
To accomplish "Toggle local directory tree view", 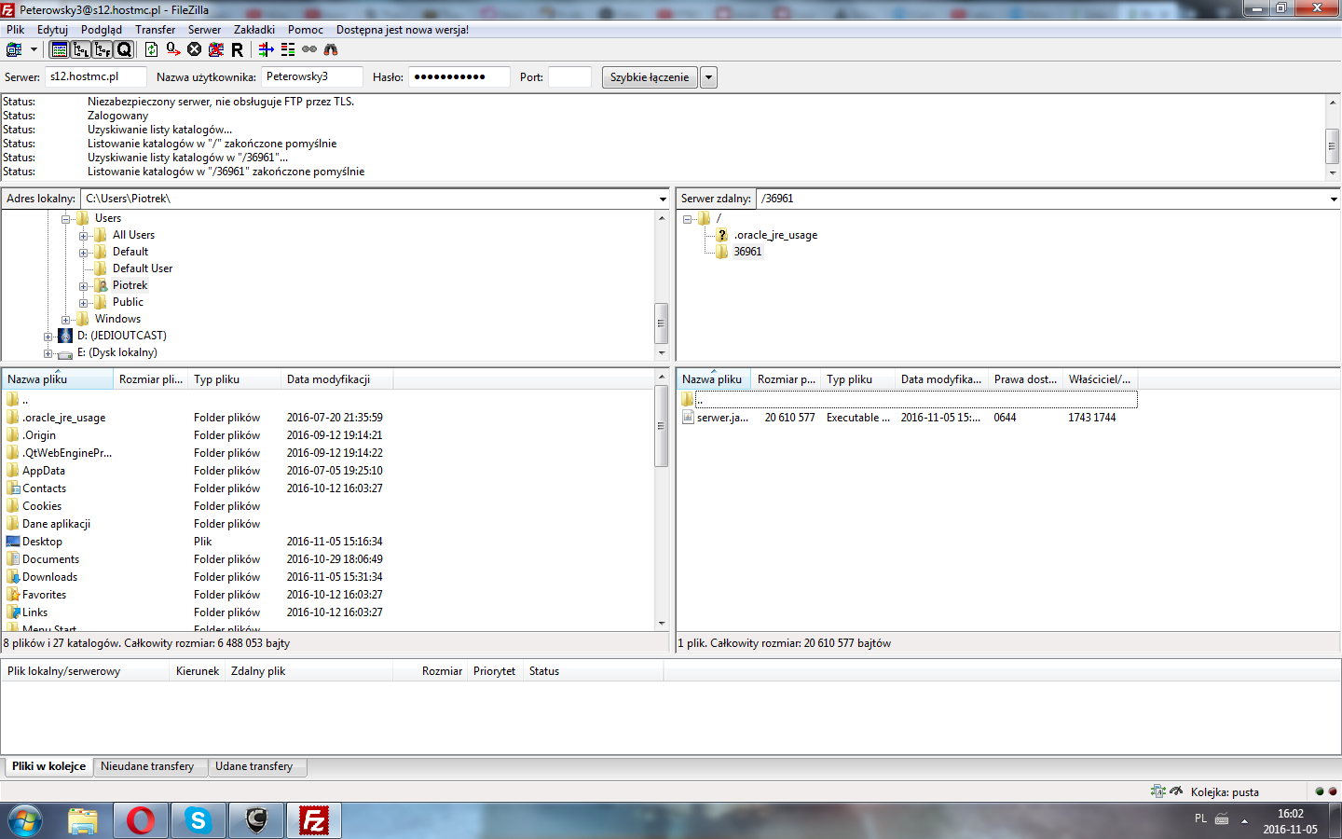I will click(81, 49).
